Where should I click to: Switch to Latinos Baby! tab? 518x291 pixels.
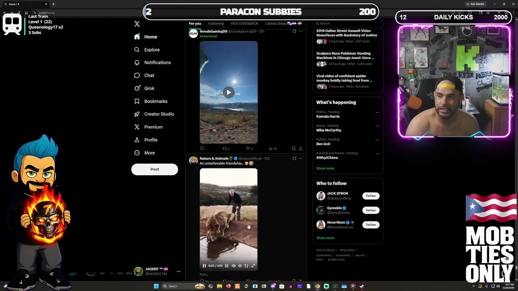point(284,23)
